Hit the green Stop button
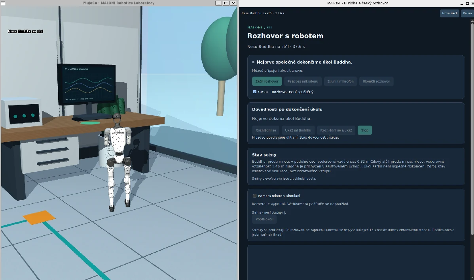The width and height of the screenshot is (474, 280). 364,130
